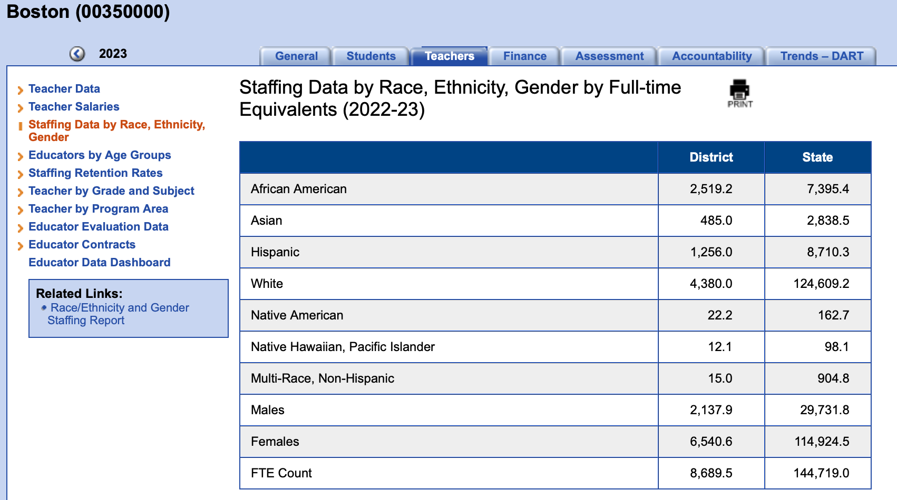Click FTE Count state value 144,719.0
Screen dimensions: 897x500
tap(821, 473)
